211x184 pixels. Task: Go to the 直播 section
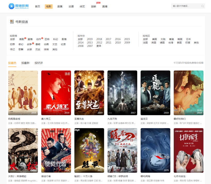105,6
